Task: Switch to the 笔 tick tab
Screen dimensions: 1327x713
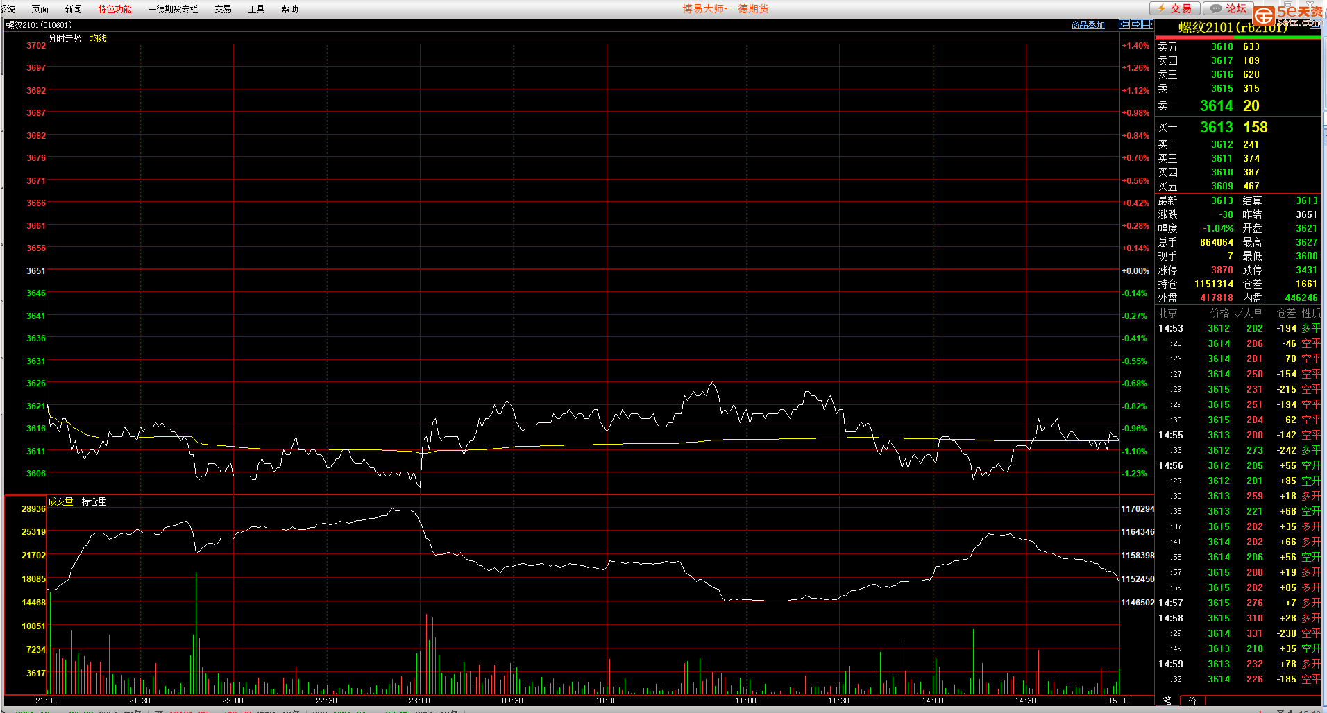Action: (1167, 701)
